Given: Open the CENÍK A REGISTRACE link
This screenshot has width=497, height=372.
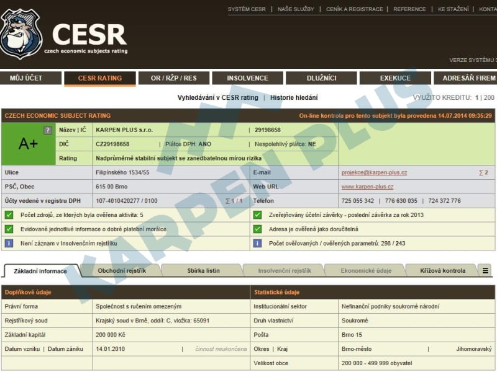Looking at the screenshot, I should pos(354,9).
